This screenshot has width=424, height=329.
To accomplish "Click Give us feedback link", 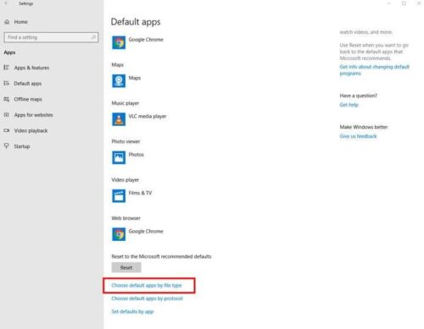I will point(358,136).
